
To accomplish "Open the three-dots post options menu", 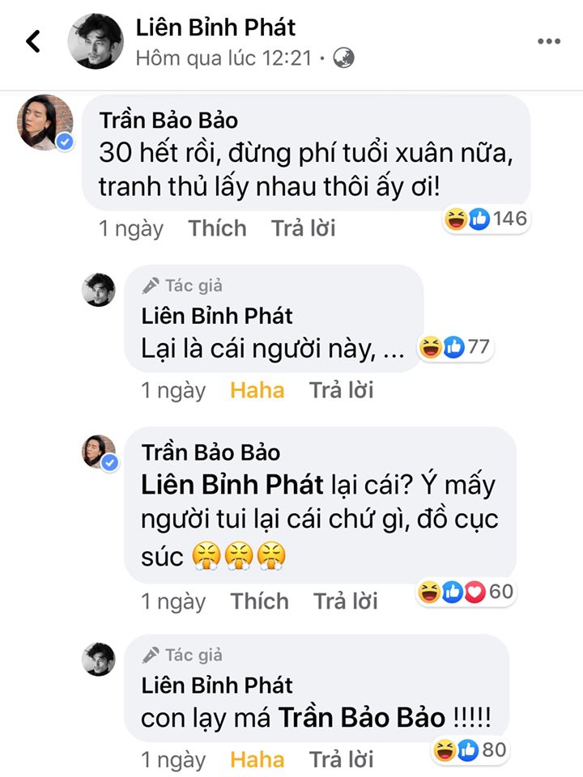I will (x=549, y=41).
